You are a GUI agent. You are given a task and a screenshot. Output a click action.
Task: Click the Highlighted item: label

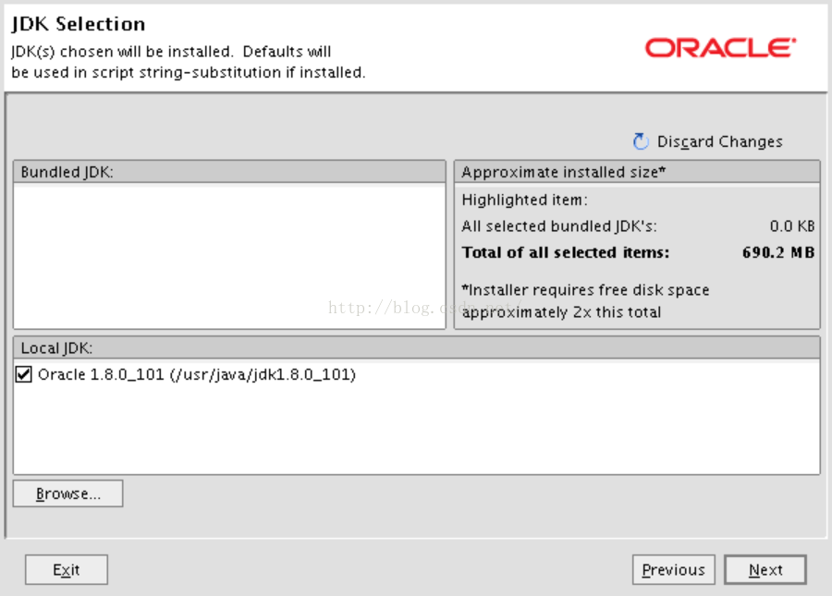click(524, 200)
